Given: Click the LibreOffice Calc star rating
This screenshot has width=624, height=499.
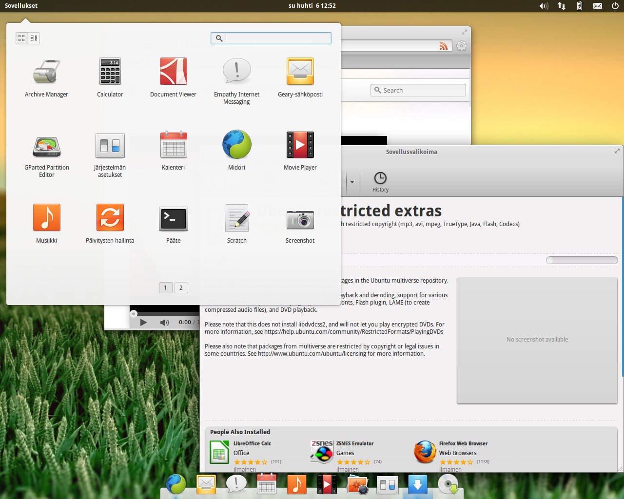Looking at the screenshot, I should coord(251,462).
